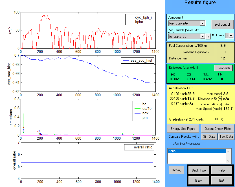Select the emissions plot legend with hc and nox
The height and width of the screenshot is (187, 235).
coord(143,111)
